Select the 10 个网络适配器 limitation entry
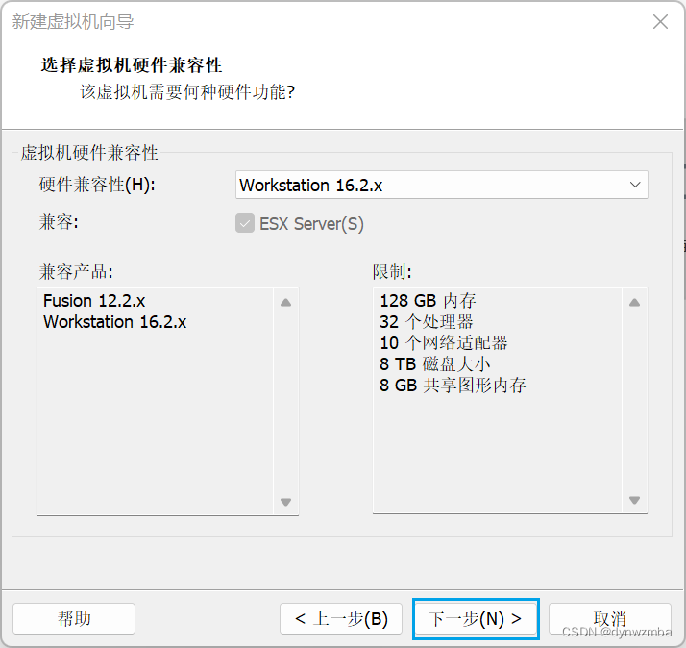The height and width of the screenshot is (648, 686). pyautogui.click(x=443, y=343)
